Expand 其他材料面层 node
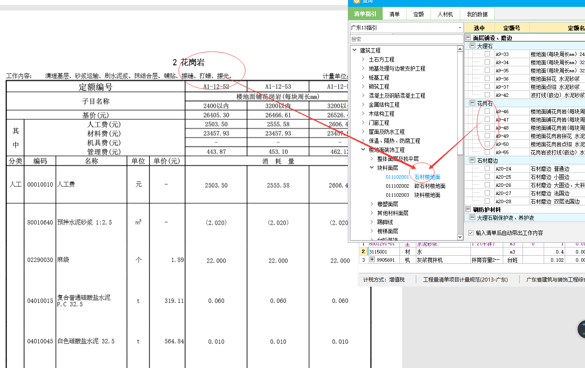The width and height of the screenshot is (585, 368). coord(372,213)
